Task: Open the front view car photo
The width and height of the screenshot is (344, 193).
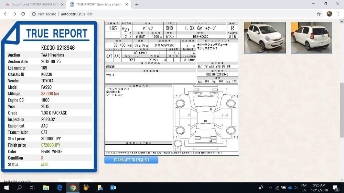Action: click(265, 38)
